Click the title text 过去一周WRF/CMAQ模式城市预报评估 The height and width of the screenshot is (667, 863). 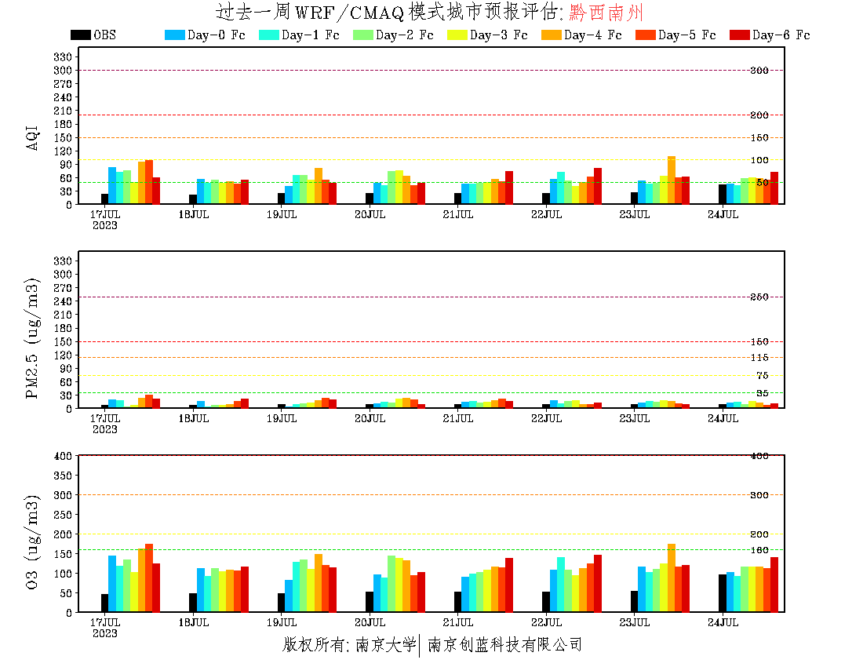click(x=388, y=12)
